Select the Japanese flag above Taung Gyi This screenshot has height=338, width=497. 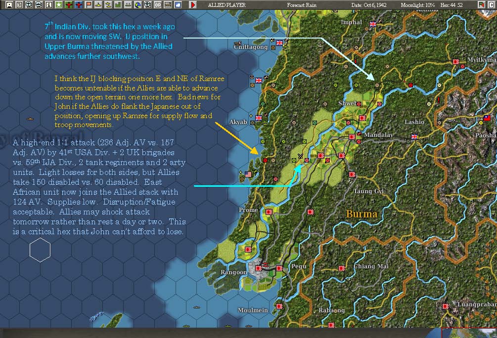coord(352,174)
